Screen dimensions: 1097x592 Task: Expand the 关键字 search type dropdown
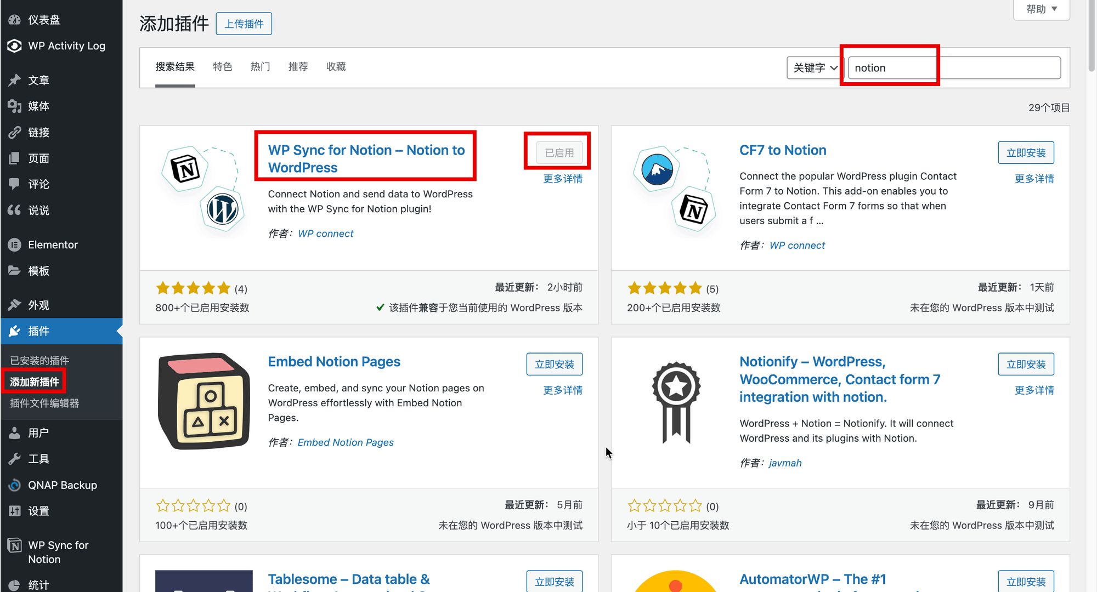point(815,68)
